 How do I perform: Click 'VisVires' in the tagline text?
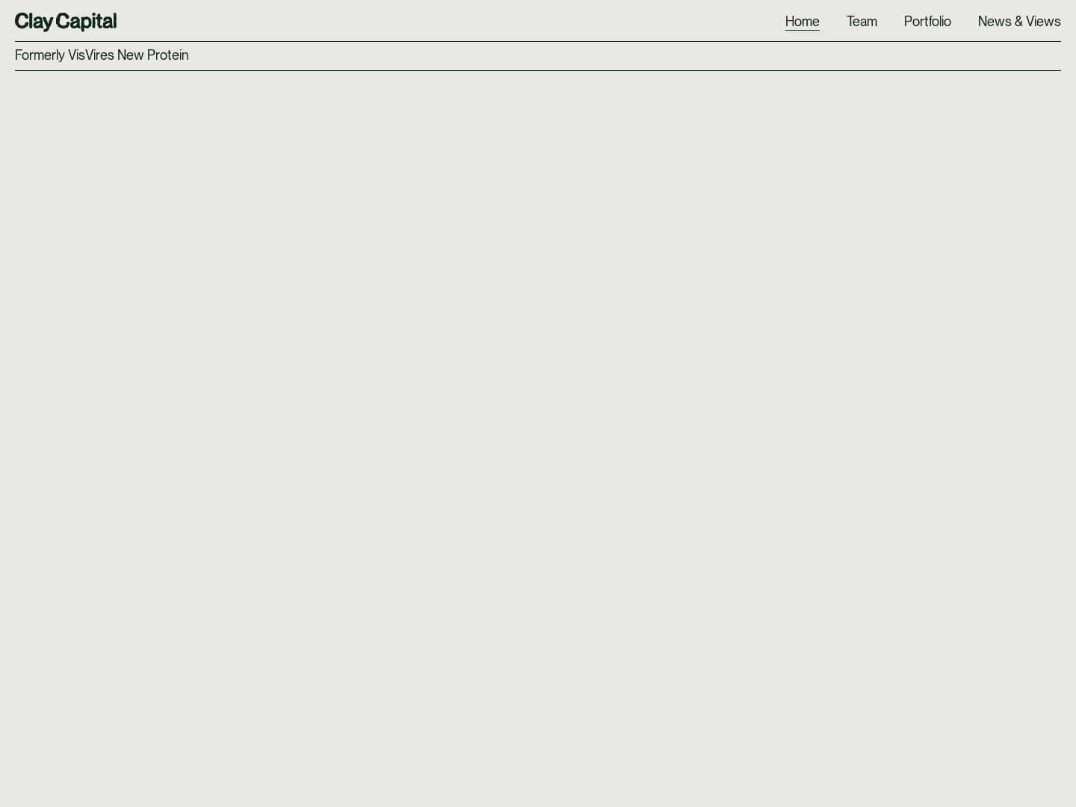click(91, 55)
